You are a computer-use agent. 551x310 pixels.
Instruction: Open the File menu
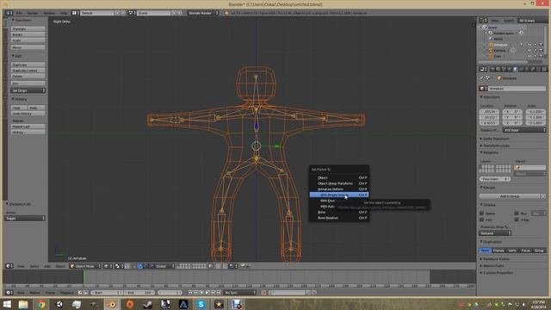click(x=19, y=13)
